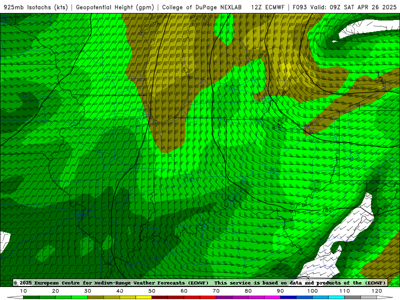Click the 'College of DuPage NEXLAB' header text
Viewport: 400px width, 300px height.
[202, 7]
